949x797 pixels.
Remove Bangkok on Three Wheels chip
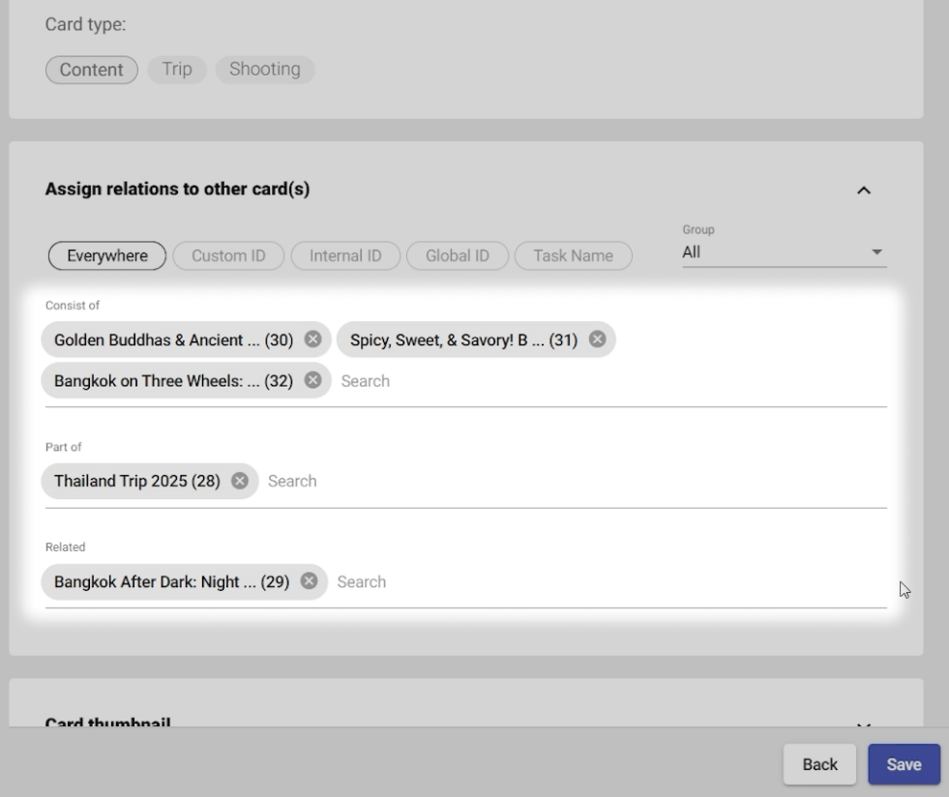coord(312,380)
